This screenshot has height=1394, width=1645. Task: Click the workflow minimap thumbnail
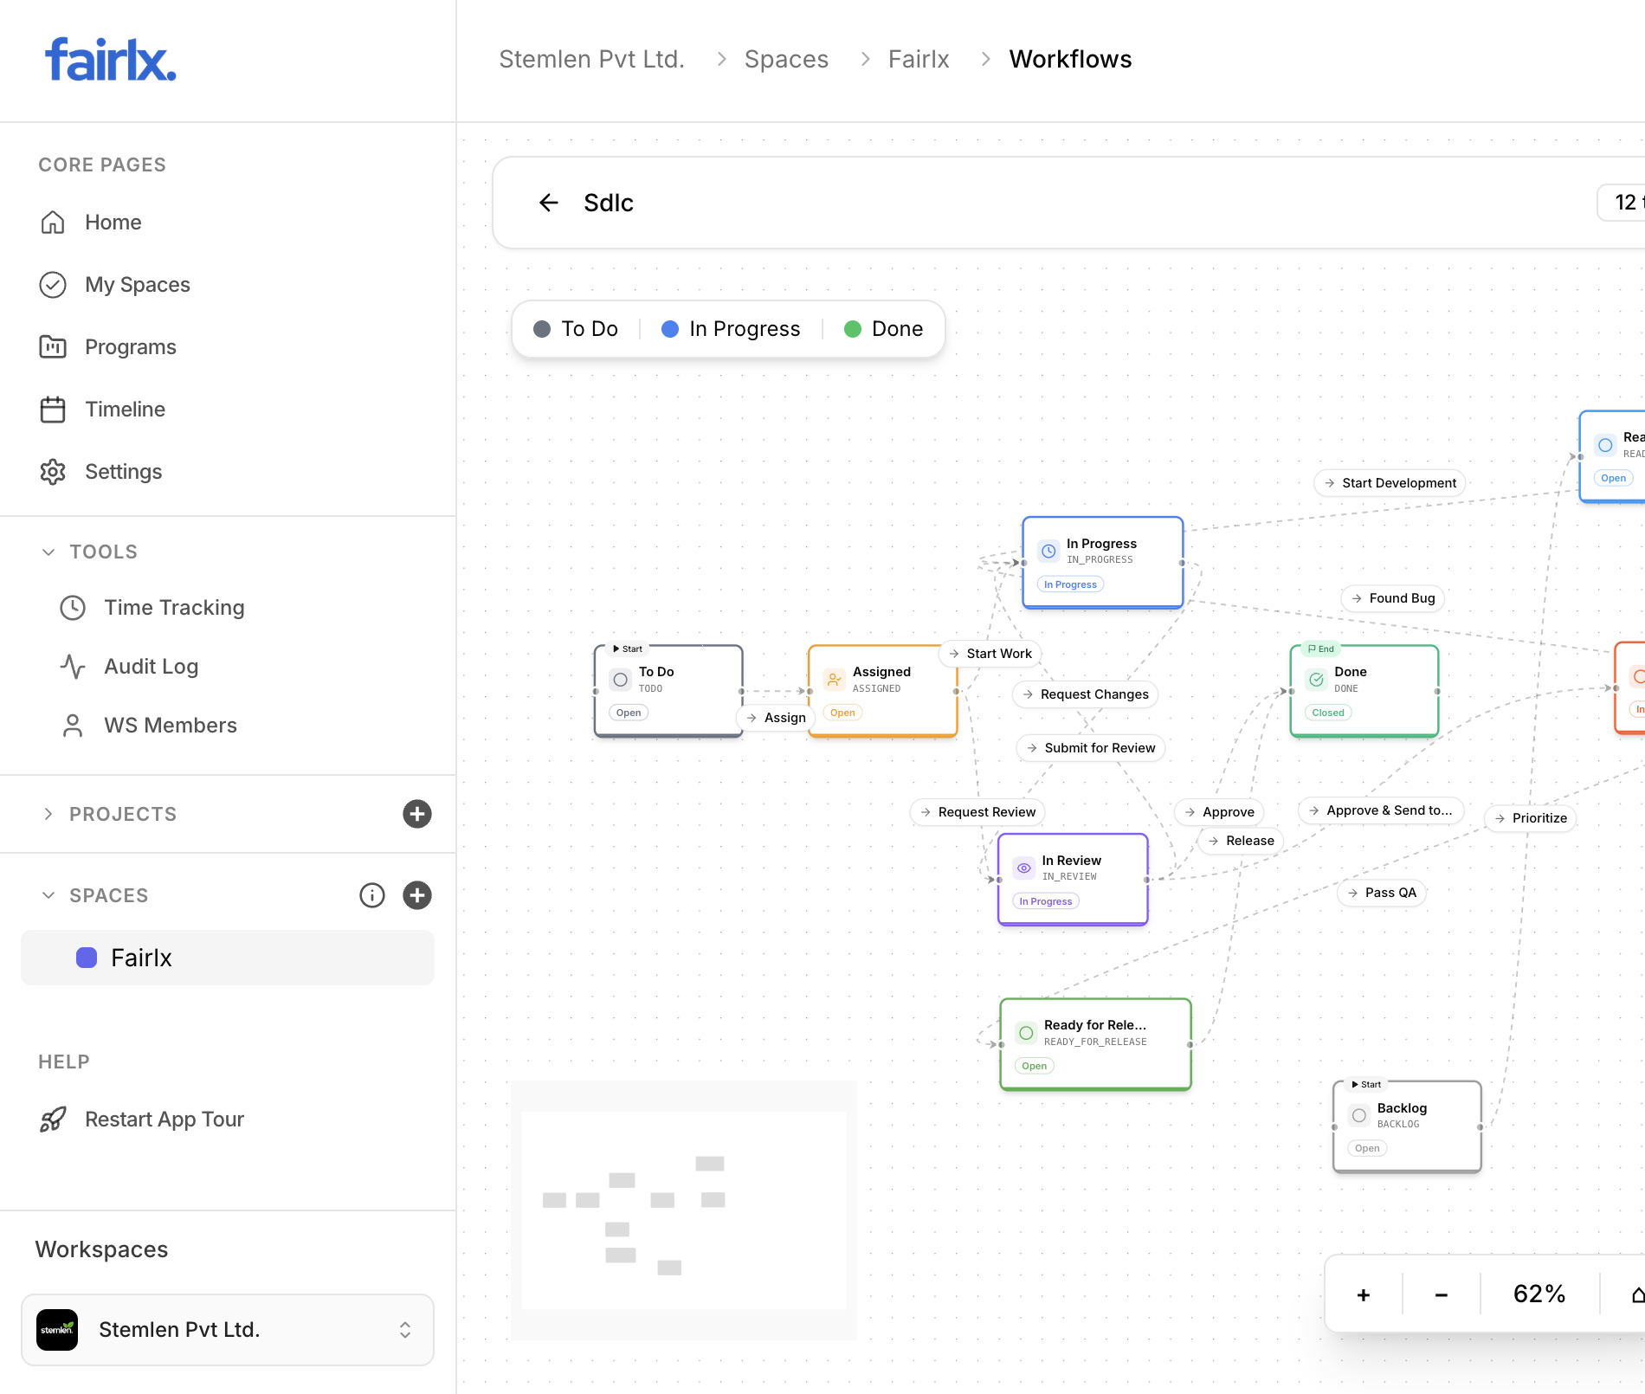coord(684,1210)
